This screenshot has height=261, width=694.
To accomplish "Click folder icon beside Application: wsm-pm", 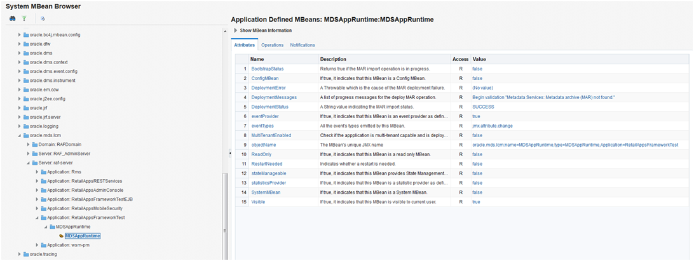I will [44, 245].
